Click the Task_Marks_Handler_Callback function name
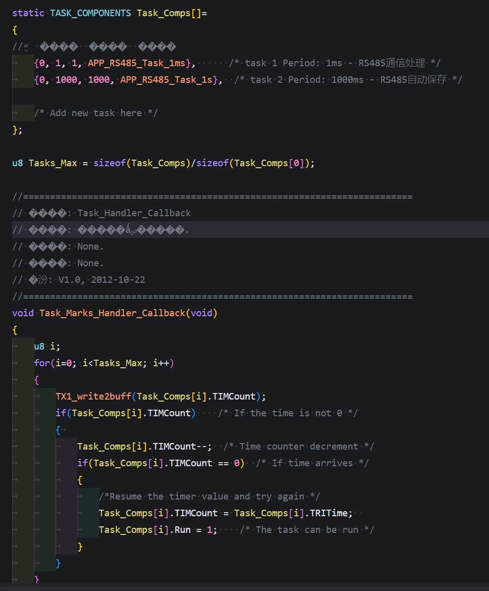This screenshot has height=591, width=489. (112, 313)
